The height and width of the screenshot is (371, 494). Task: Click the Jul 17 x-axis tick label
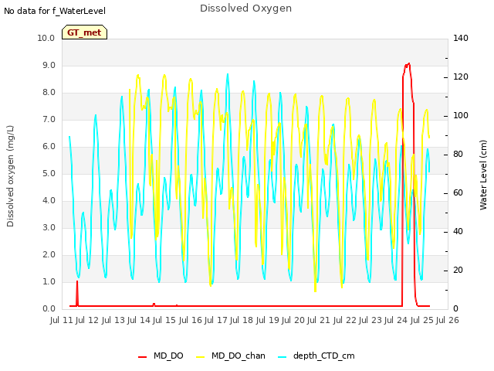pos(216,320)
